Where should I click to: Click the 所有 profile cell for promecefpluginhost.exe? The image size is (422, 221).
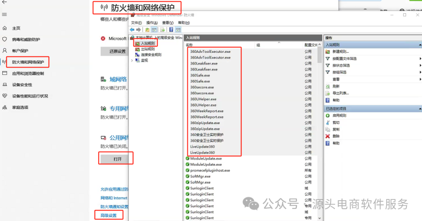pyautogui.click(x=308, y=170)
